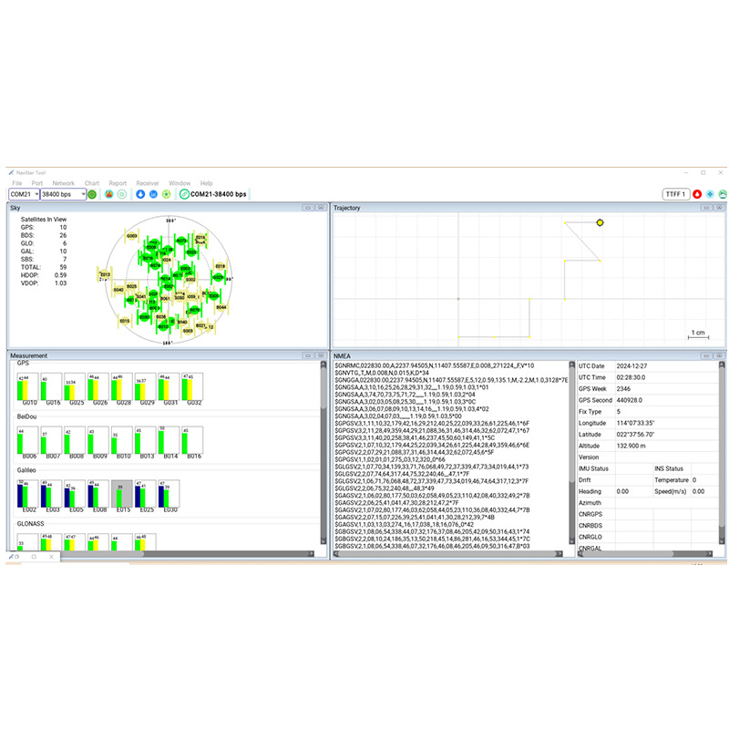Click the yellow current-position marker in Trajectory
This screenshot has height=729, width=729.
point(600,222)
